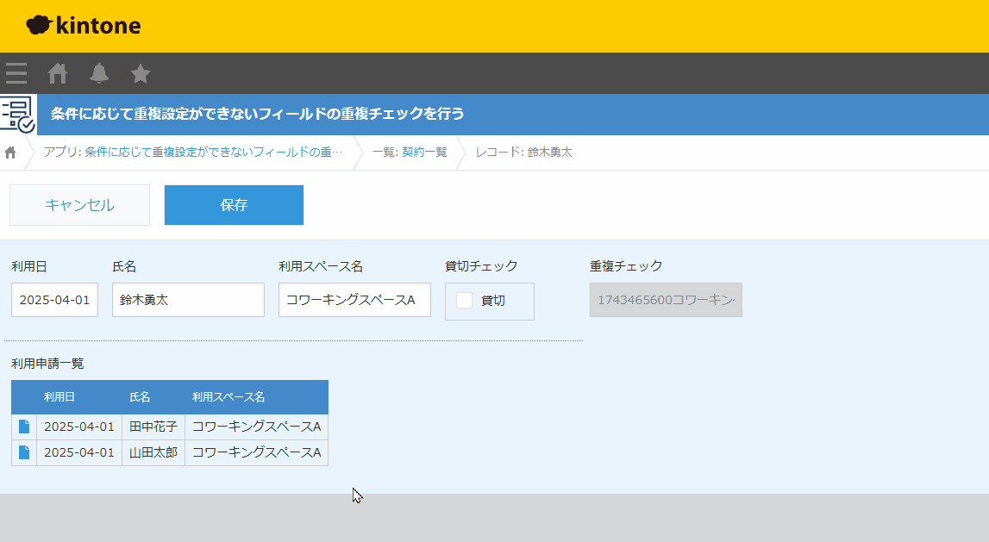Enable the 貸切 checkbox
The width and height of the screenshot is (989, 542).
tap(465, 301)
